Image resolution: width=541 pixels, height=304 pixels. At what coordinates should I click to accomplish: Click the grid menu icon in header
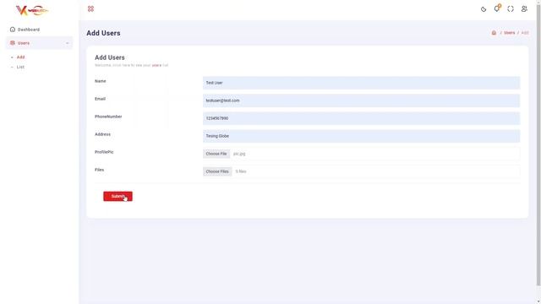point(90,9)
